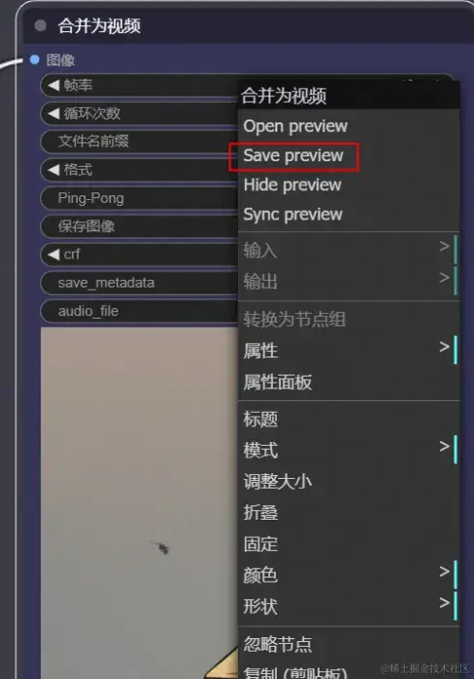The image size is (474, 679).
Task: Select Save preview in context menu
Action: tap(293, 155)
